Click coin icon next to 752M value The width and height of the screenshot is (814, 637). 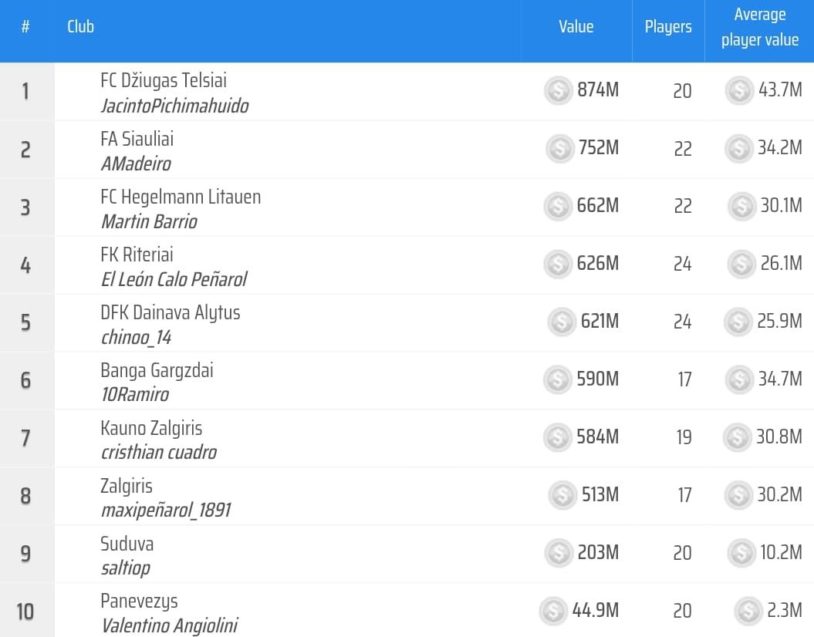(559, 148)
